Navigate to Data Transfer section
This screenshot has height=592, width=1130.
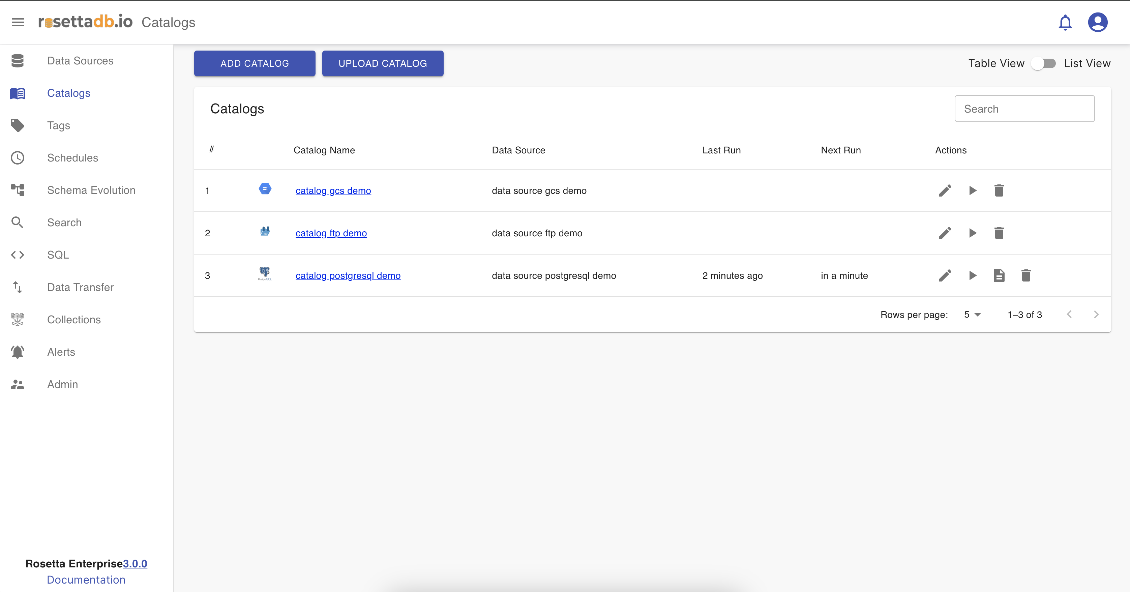coord(80,287)
